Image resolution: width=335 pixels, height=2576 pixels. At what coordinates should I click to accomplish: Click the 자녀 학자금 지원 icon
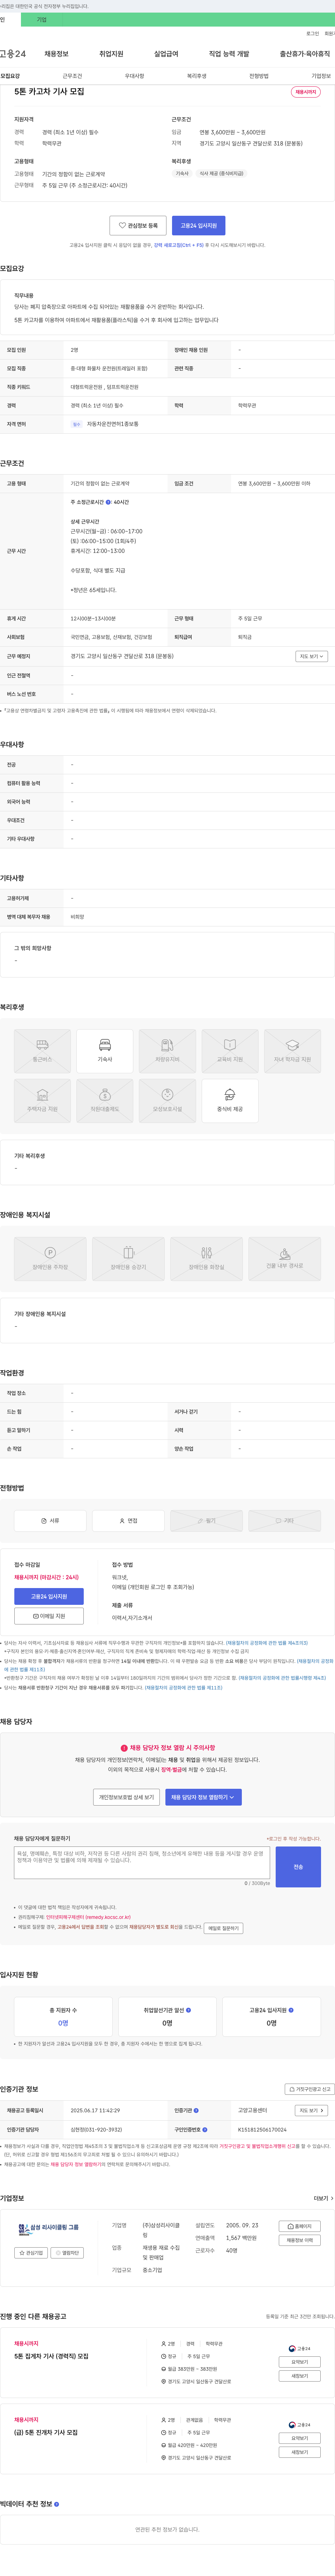(292, 1051)
